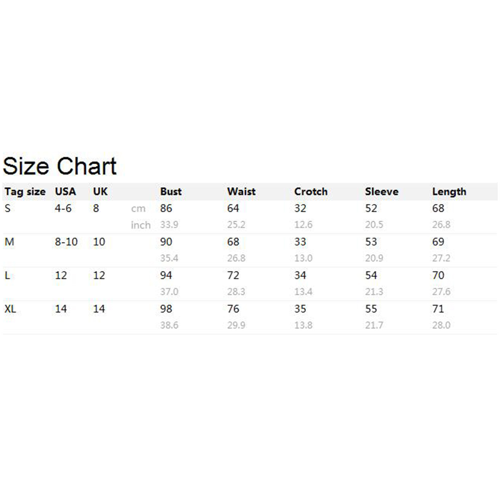
Task: Select the L tag size row label
Action: click(x=7, y=275)
